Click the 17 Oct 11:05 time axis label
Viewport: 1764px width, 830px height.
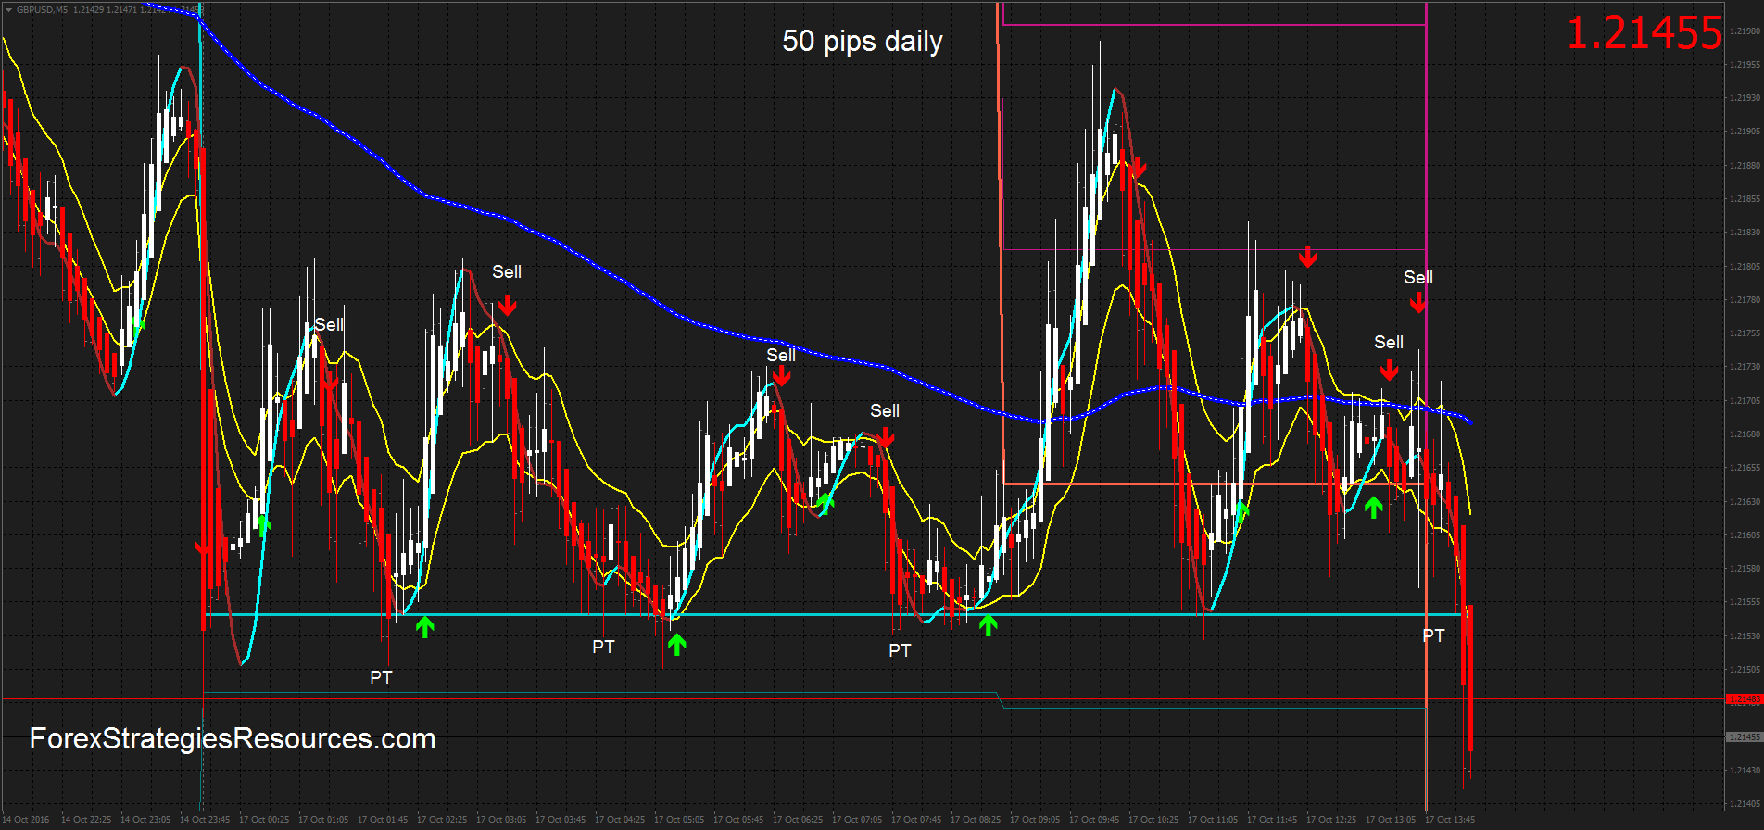[1213, 820]
